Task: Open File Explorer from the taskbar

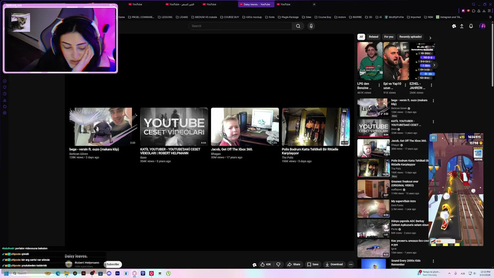Action: pyautogui.click(x=66, y=273)
